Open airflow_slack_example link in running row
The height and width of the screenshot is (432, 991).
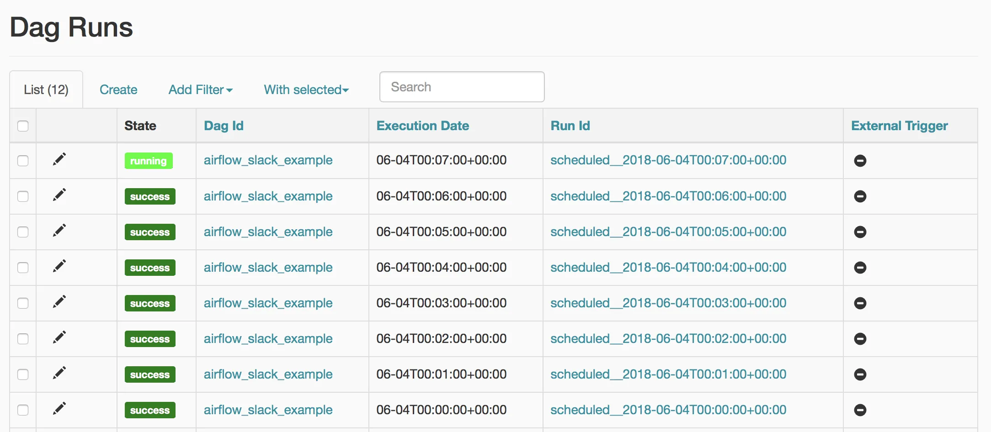pos(268,160)
